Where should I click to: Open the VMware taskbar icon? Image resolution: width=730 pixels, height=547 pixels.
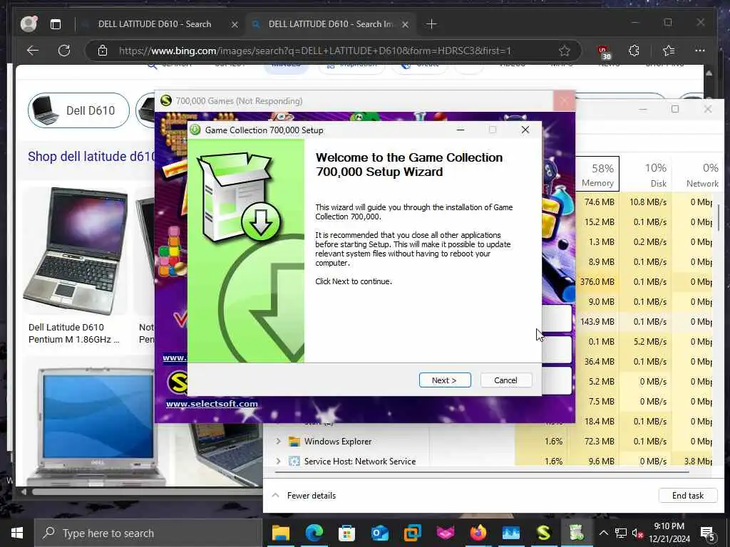[x=413, y=533]
